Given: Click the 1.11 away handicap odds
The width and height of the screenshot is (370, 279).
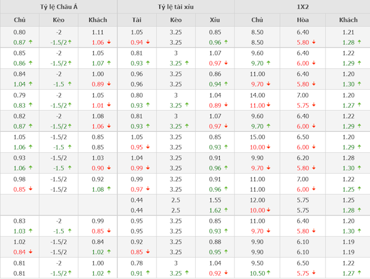Looking at the screenshot, I should point(98,32).
